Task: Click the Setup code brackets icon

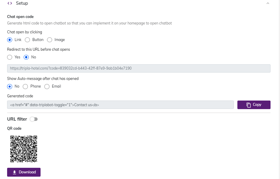Action: [10, 3]
